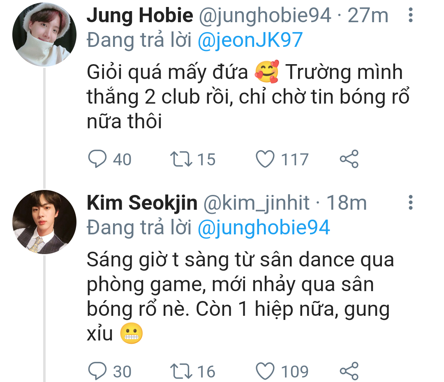Share Jung Hobie's tweet
Screen dimensions: 444x382
coord(349,159)
